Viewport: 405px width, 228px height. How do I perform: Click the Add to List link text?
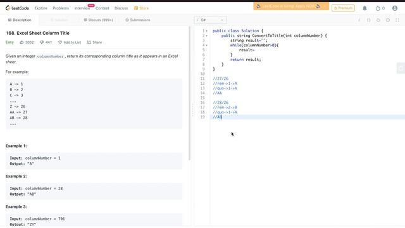point(72,42)
